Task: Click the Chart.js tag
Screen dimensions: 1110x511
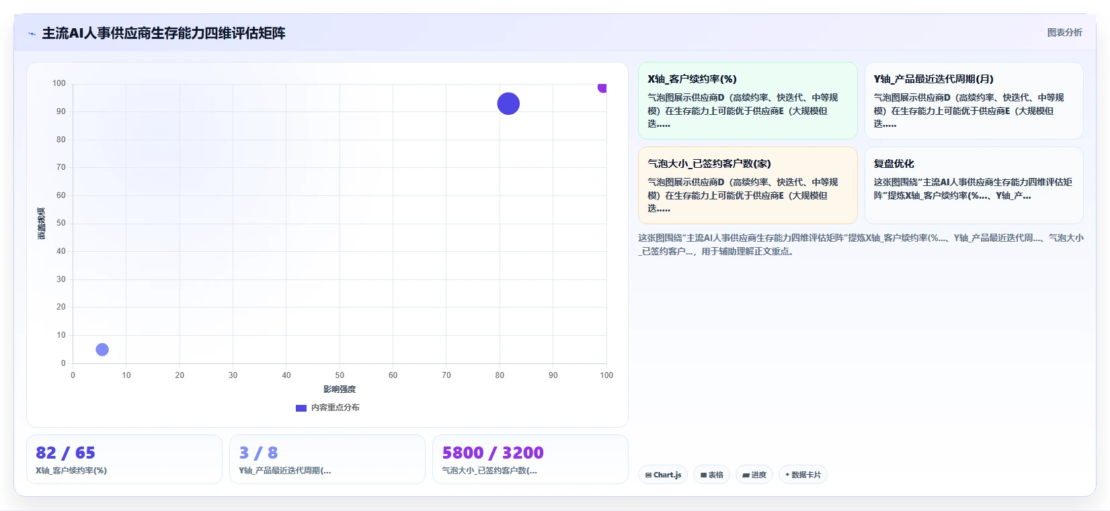Action: pyautogui.click(x=663, y=475)
